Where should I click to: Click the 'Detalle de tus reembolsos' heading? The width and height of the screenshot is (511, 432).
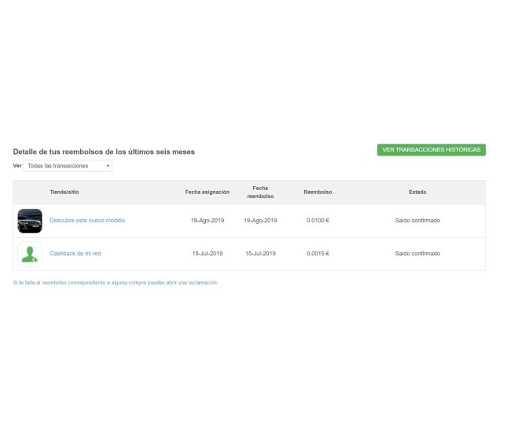click(104, 152)
